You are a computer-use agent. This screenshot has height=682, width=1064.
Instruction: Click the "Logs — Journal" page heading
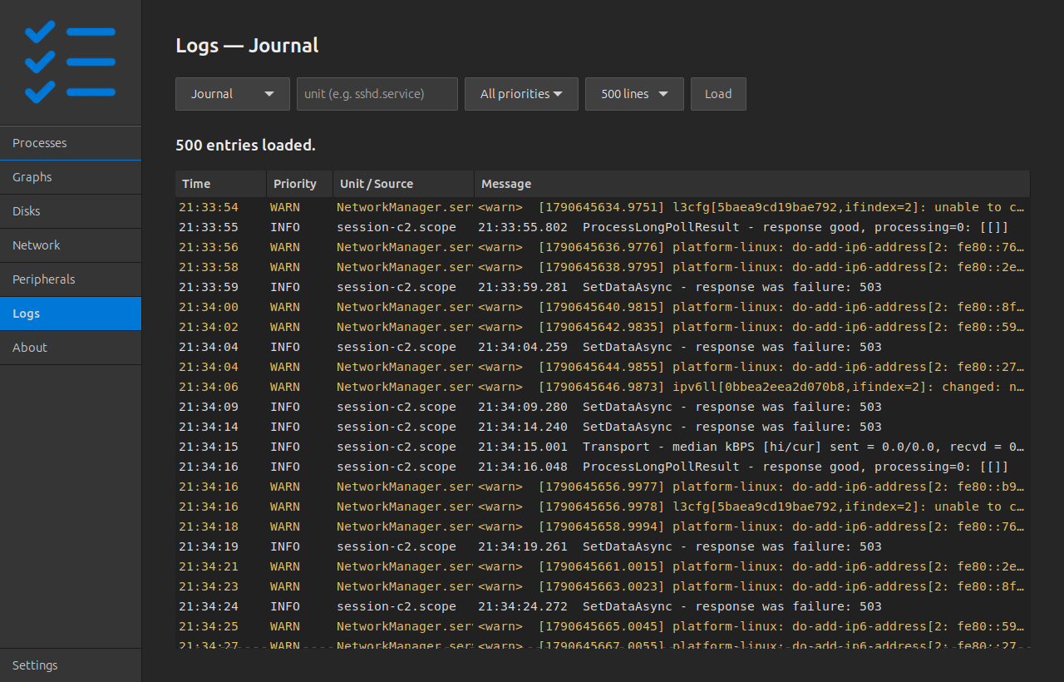coord(247,45)
